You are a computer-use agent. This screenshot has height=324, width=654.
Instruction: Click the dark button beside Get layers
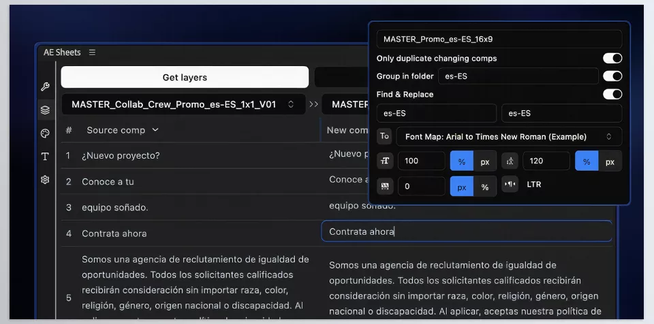pos(341,77)
